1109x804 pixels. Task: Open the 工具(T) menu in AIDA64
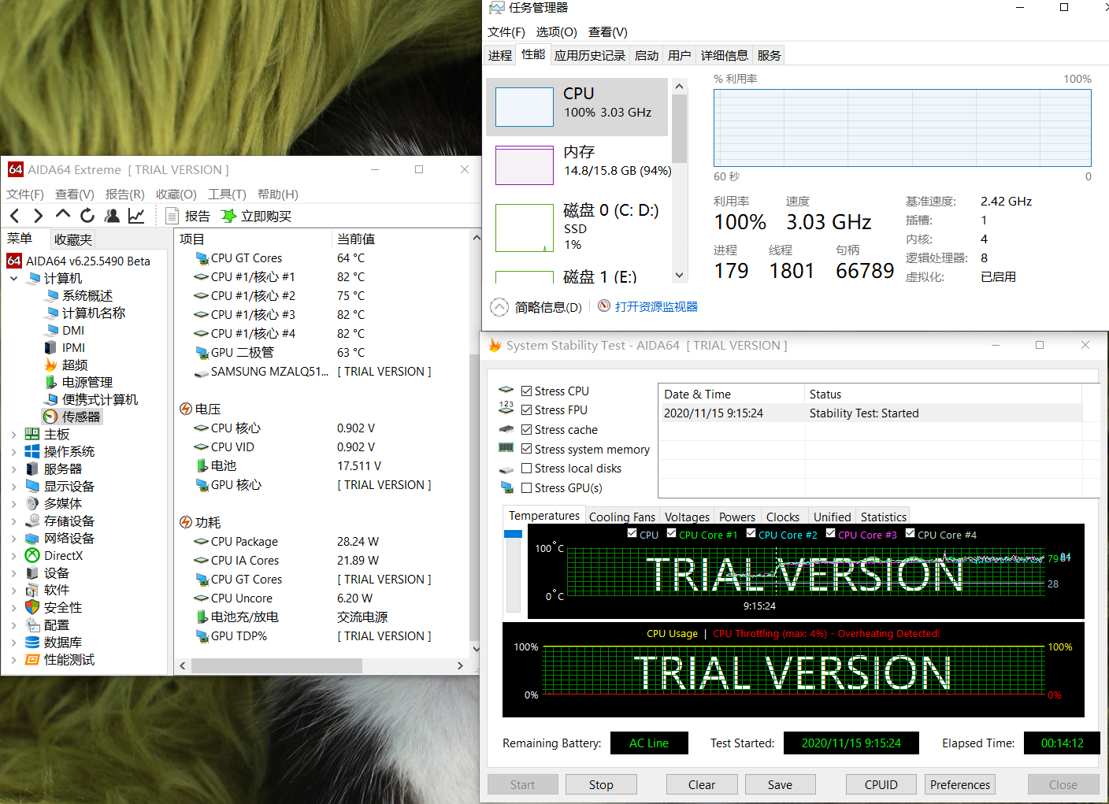(x=227, y=194)
